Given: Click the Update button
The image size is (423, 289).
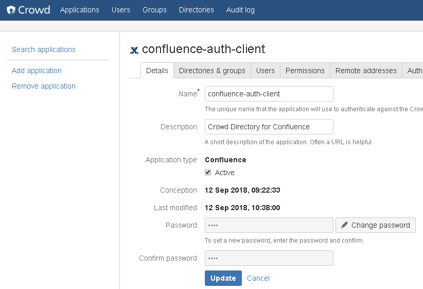Looking at the screenshot, I should (223, 278).
